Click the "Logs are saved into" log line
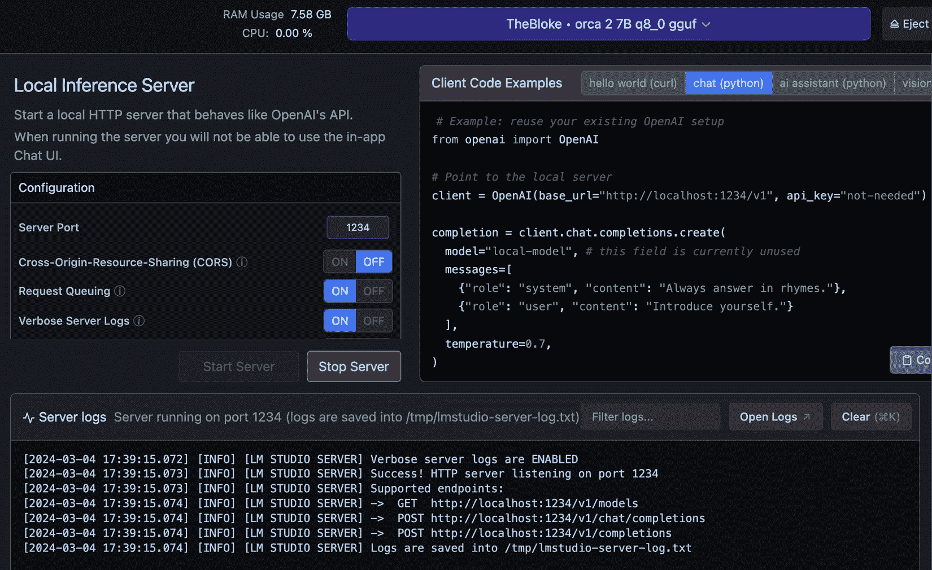The width and height of the screenshot is (932, 570). [x=358, y=548]
